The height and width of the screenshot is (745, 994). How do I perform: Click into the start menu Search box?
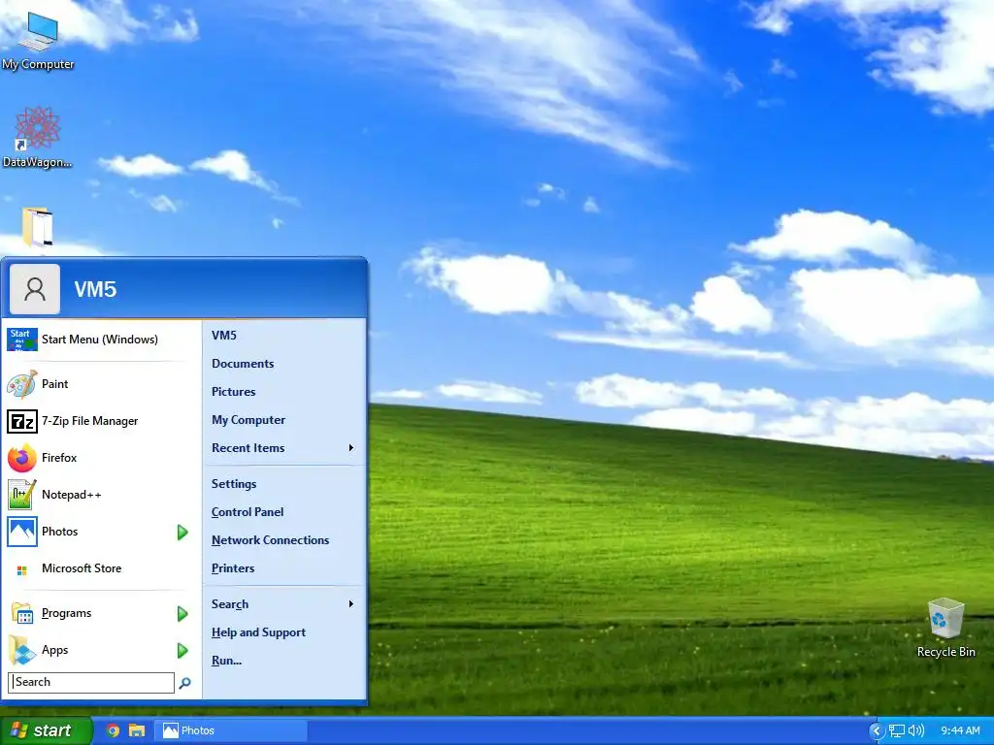coord(91,682)
